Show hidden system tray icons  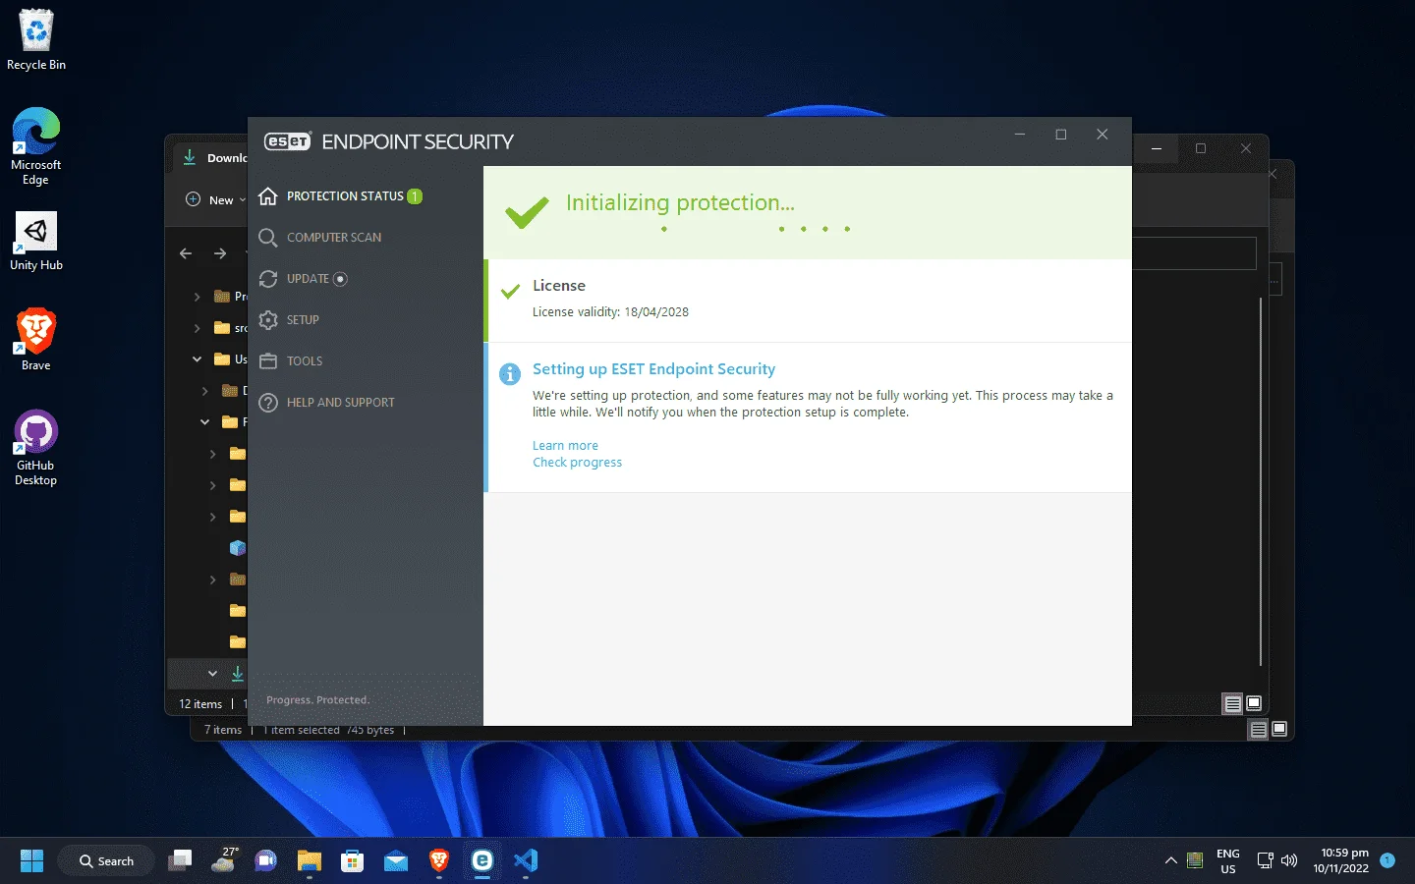point(1171,861)
